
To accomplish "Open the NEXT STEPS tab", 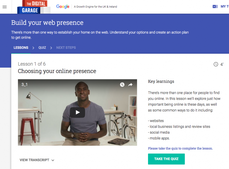I will click(x=66, y=48).
